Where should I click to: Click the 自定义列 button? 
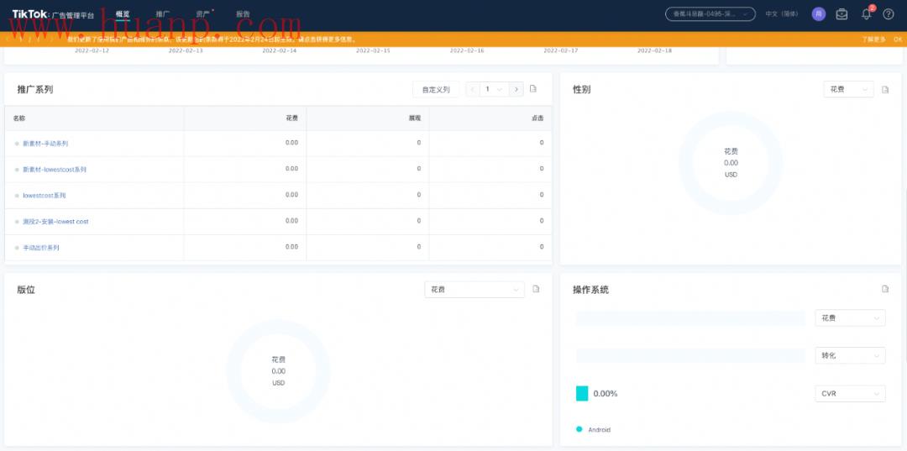436,89
